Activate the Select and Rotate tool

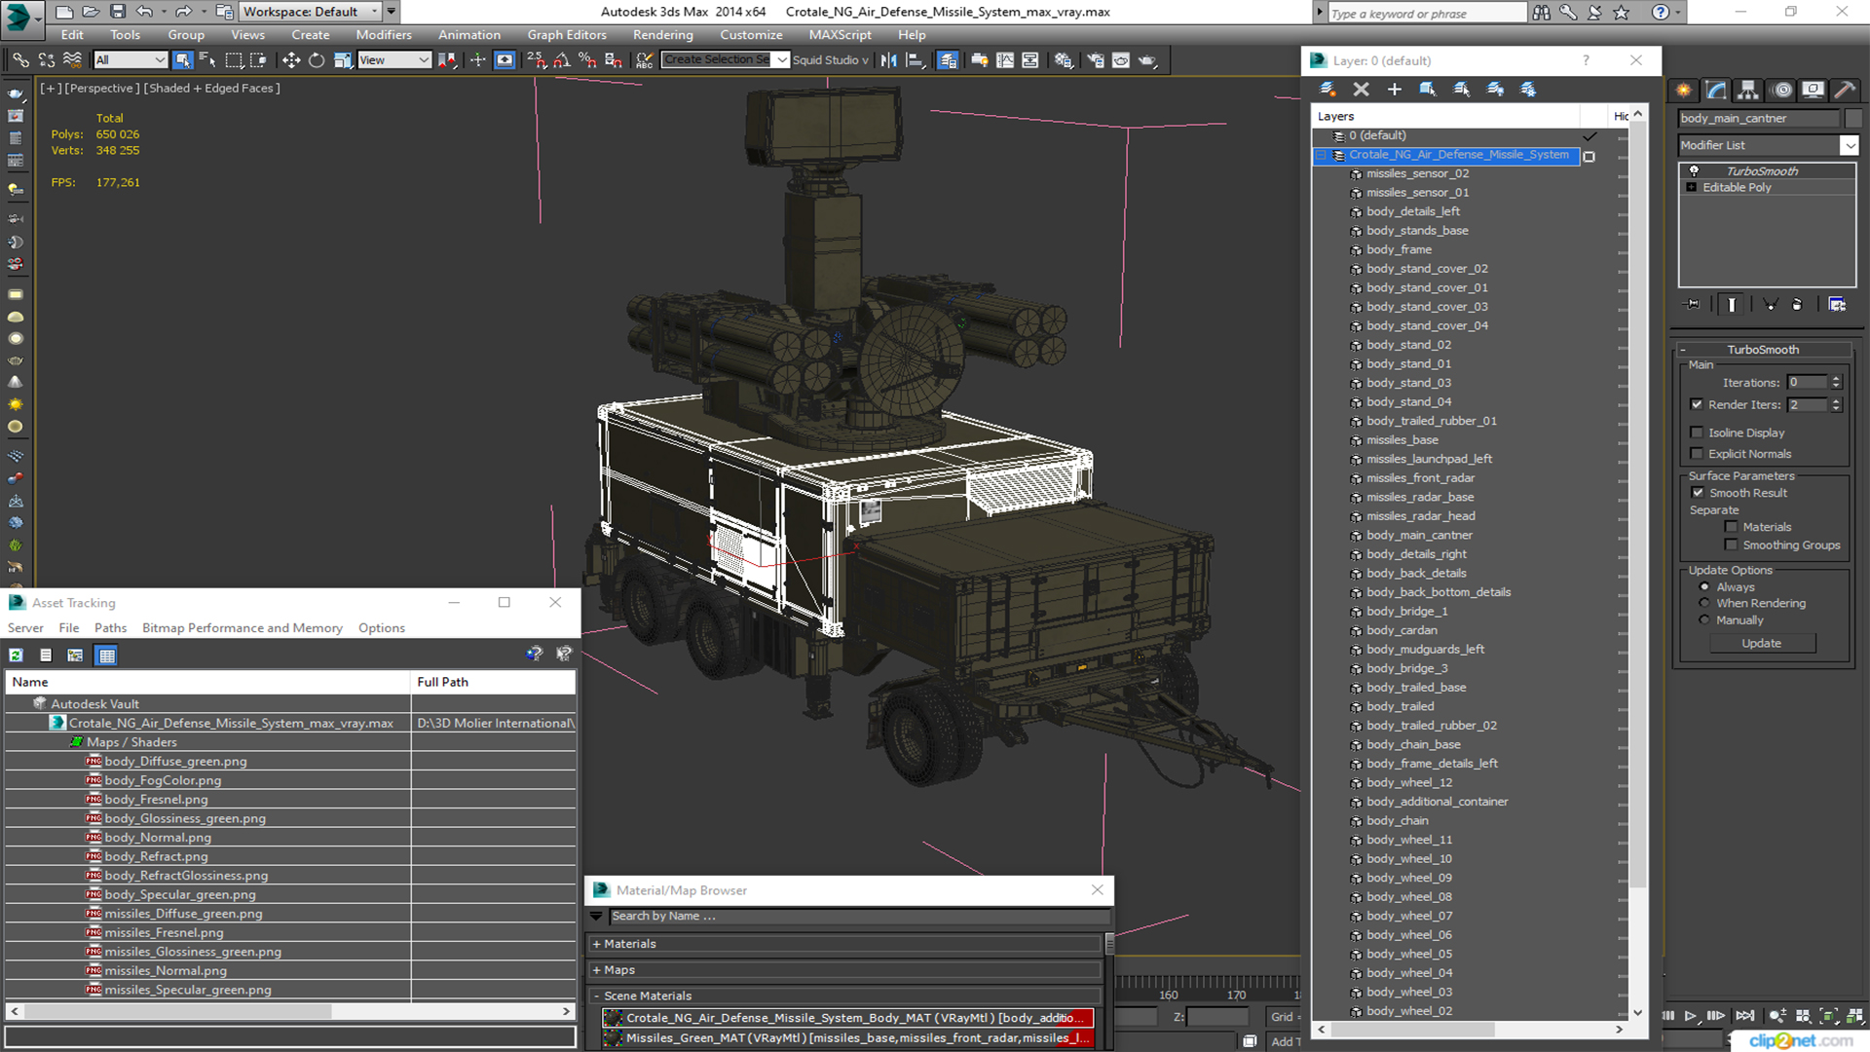(x=317, y=60)
